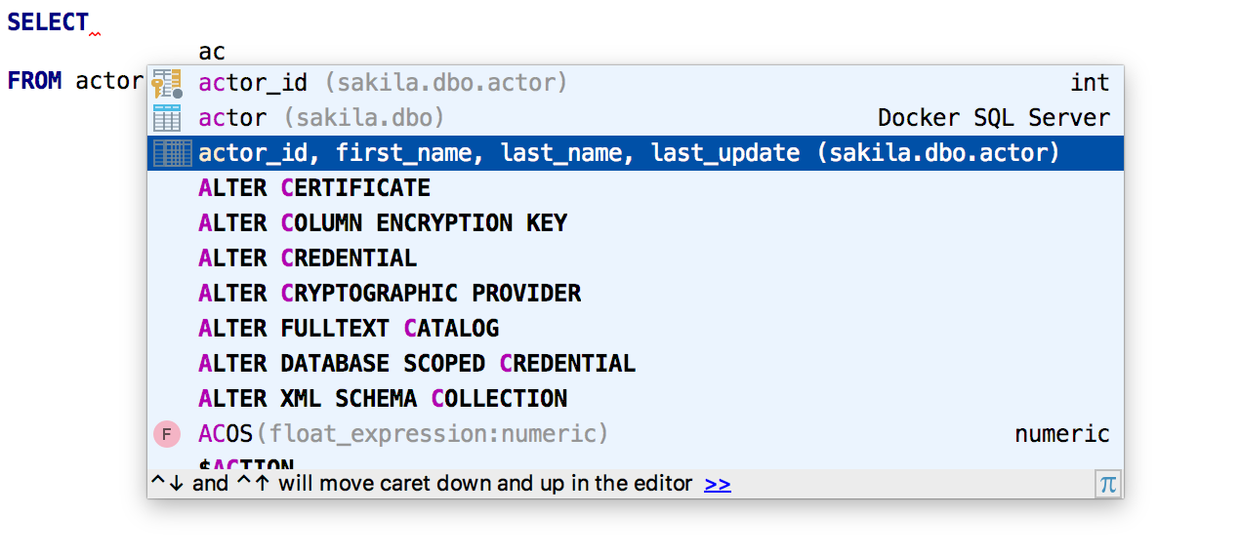Select the ACOS function suggestion
This screenshot has height=556, width=1240.
[x=403, y=434]
